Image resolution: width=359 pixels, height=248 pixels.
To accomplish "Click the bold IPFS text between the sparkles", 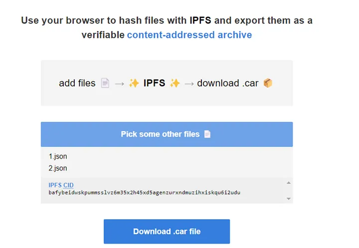I will 154,83.
